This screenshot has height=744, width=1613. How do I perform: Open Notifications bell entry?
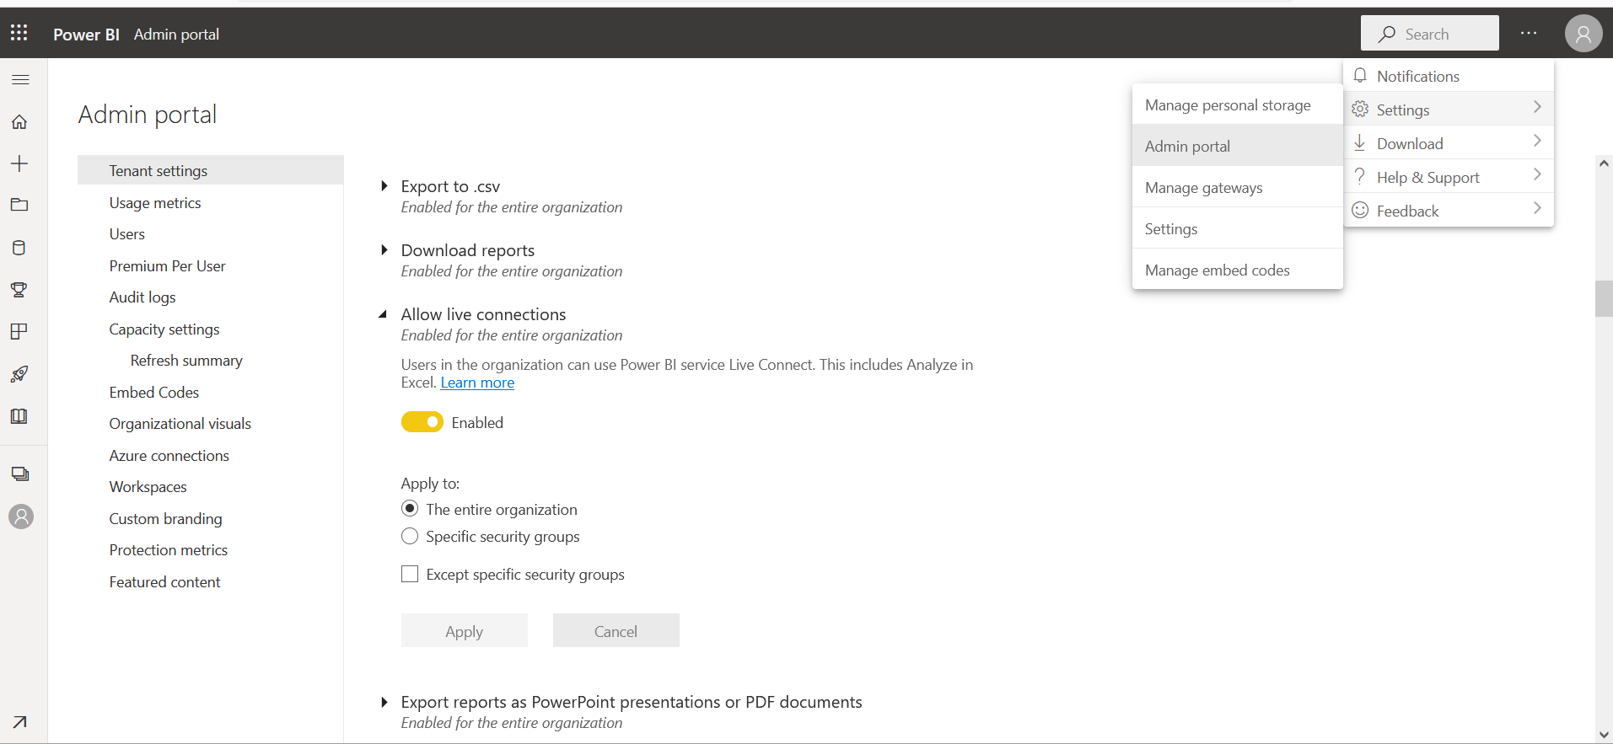(1448, 76)
